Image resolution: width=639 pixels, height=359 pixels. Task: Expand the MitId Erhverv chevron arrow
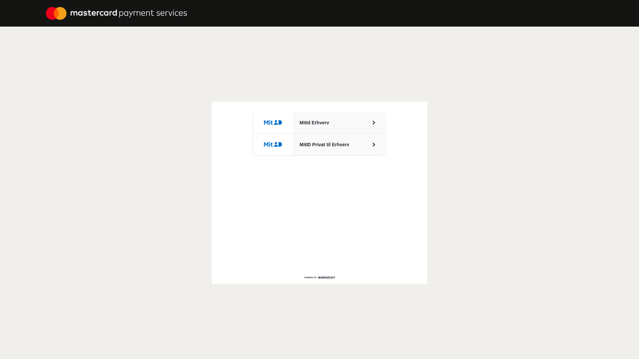[374, 123]
